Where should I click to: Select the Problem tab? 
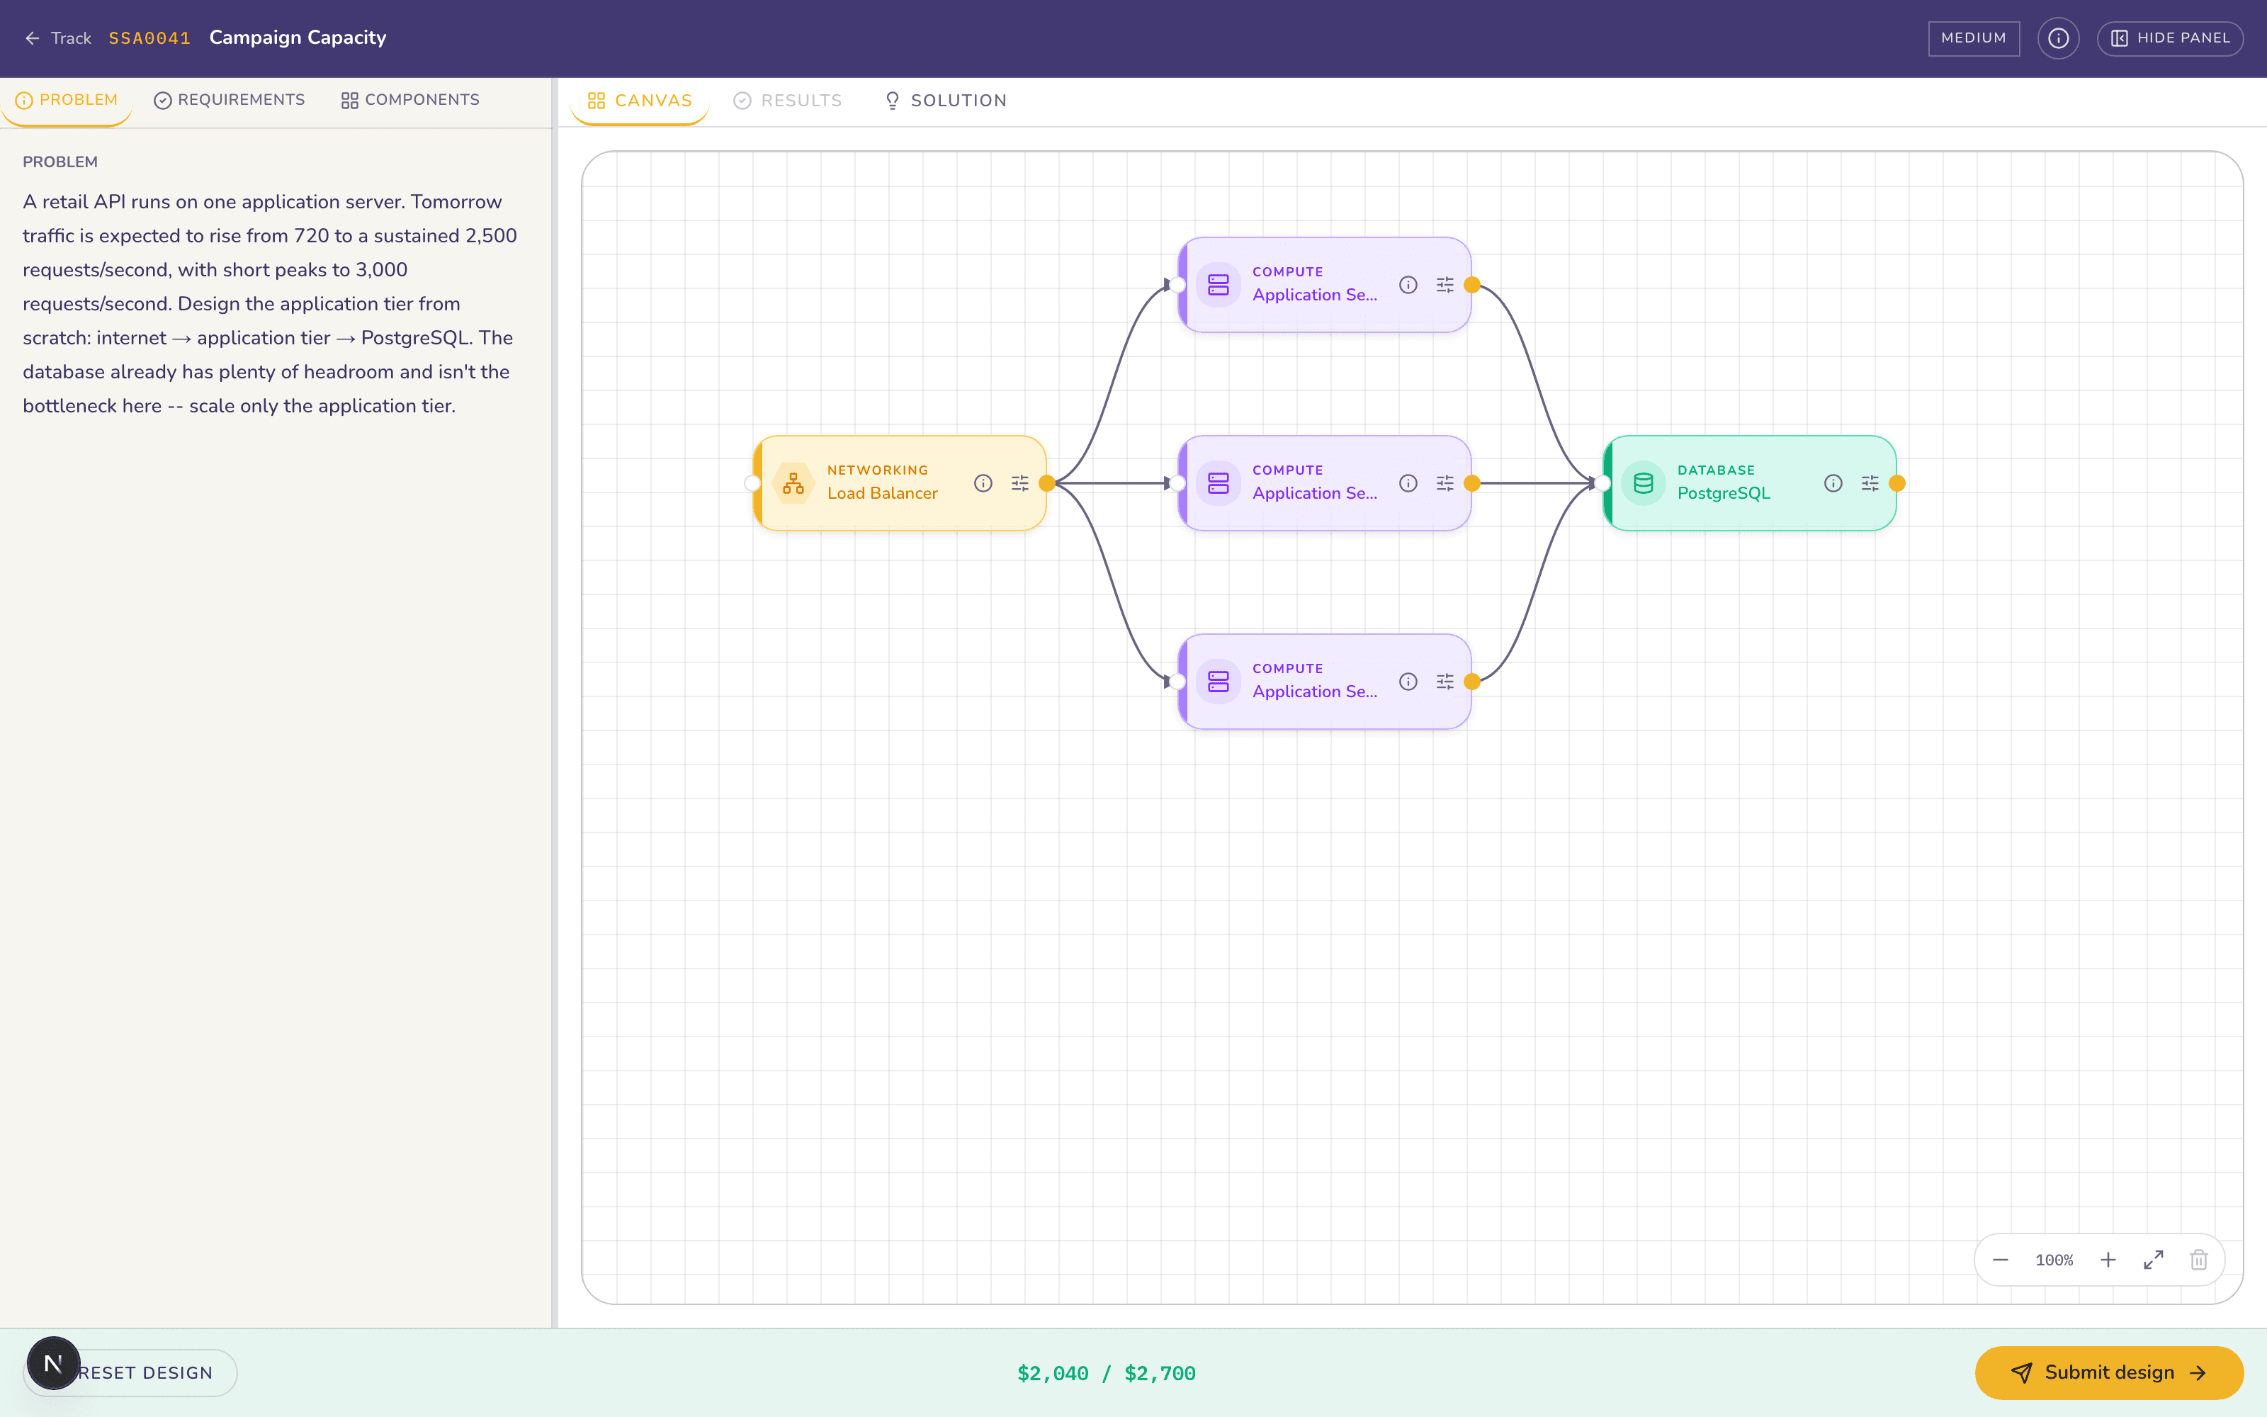click(67, 101)
